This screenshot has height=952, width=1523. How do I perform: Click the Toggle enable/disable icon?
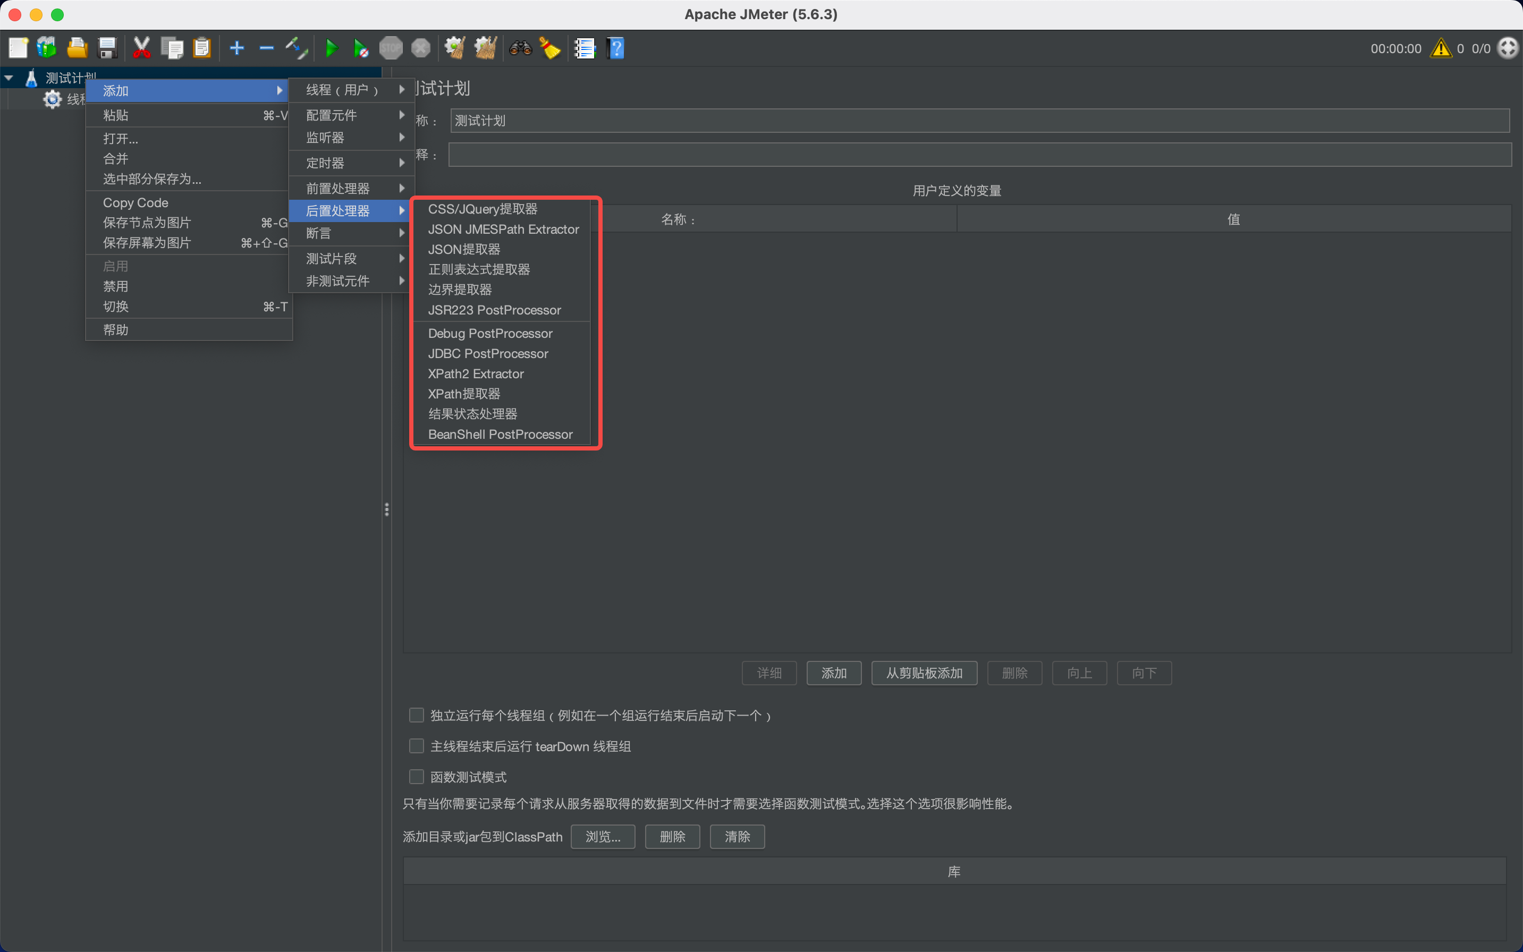coord(296,48)
